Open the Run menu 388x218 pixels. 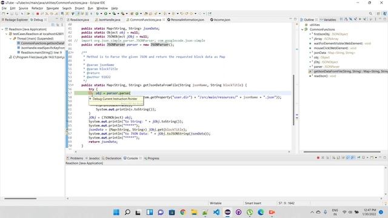point(90,8)
